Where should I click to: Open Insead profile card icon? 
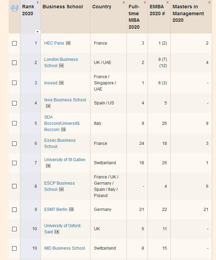(x=61, y=83)
